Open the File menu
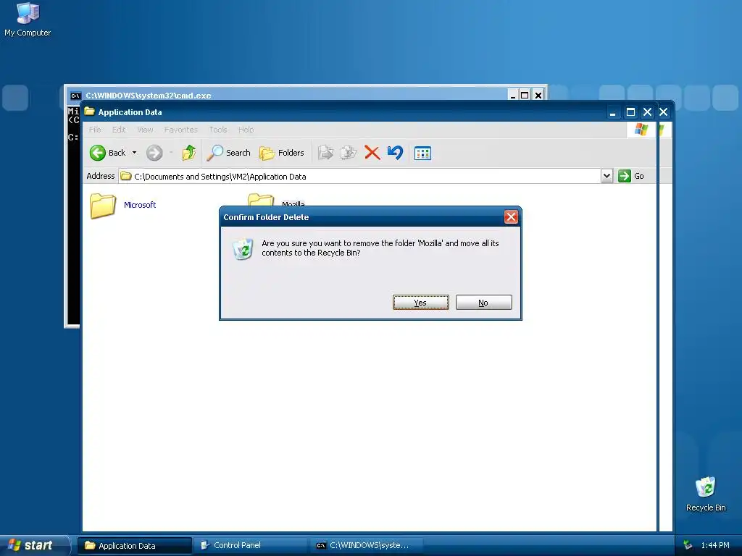This screenshot has width=742, height=556. pos(95,130)
